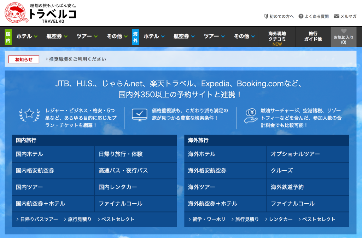The image size is (362, 238).
Task: Select クルーズ tile
Action: click(308, 171)
